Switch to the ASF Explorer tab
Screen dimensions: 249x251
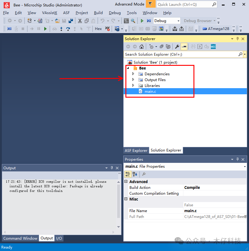(x=136, y=151)
